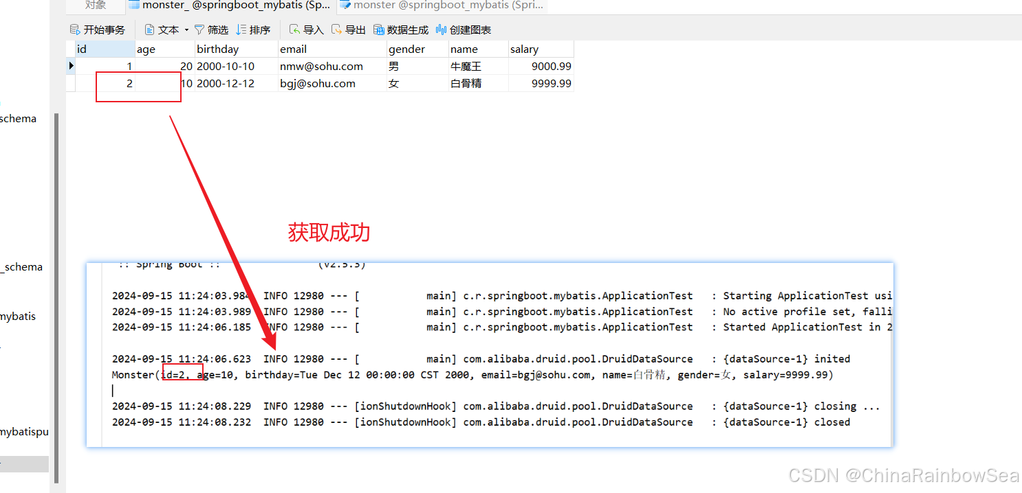Click the birthday column header
Viewport: 1022px width, 493px height.
(x=235, y=49)
